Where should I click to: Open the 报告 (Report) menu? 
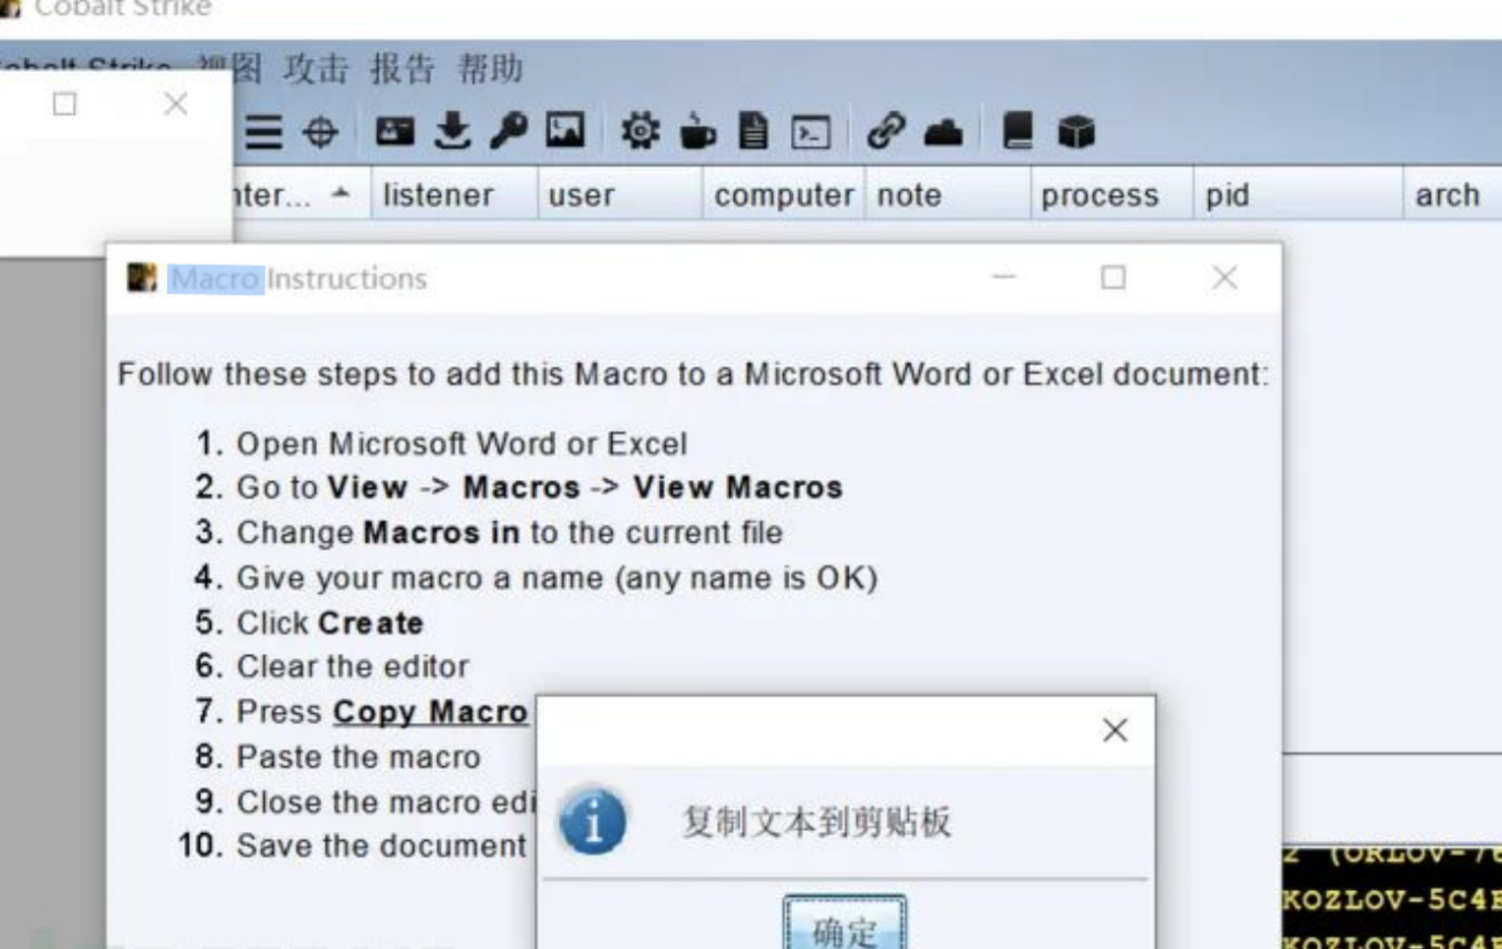coord(402,69)
